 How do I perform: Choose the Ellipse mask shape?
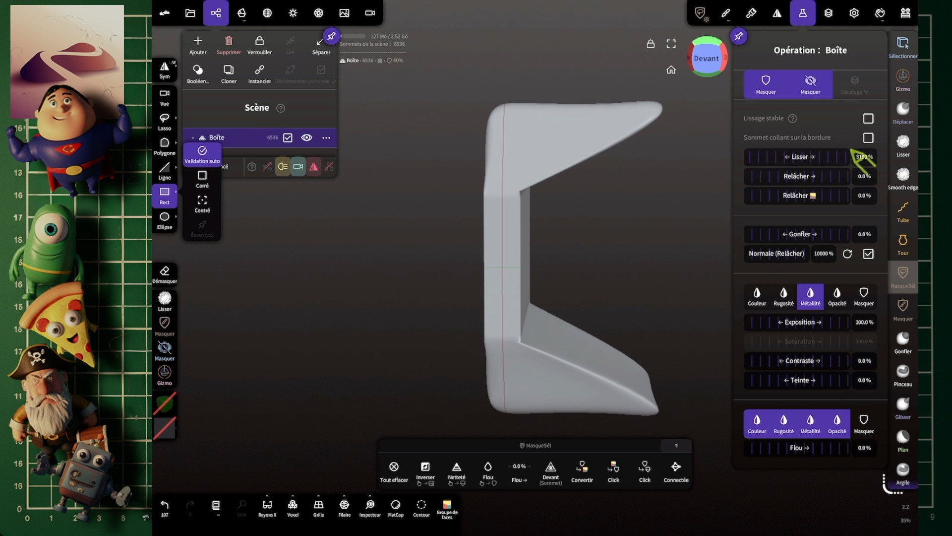pos(164,220)
